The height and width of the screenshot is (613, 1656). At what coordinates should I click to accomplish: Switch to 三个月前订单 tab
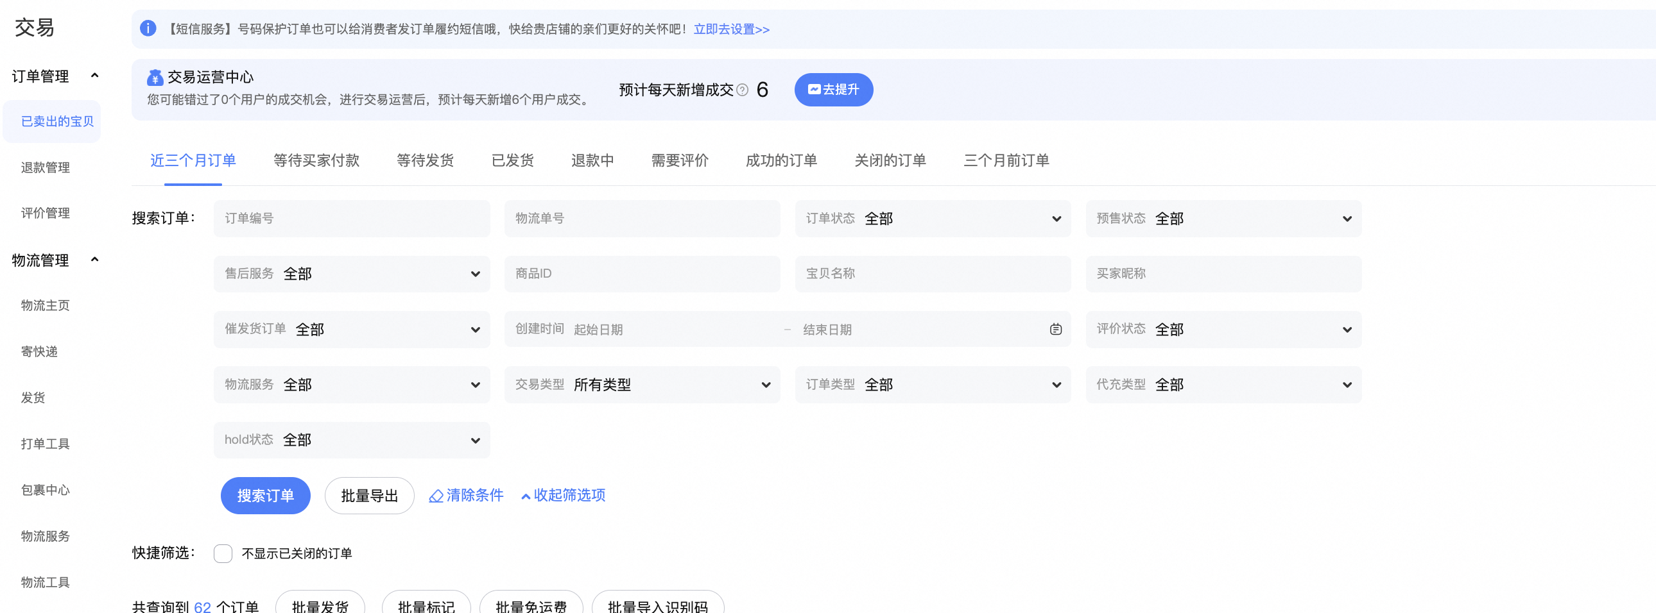[1006, 160]
